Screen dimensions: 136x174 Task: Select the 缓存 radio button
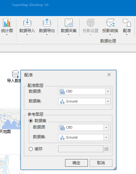point(31,149)
